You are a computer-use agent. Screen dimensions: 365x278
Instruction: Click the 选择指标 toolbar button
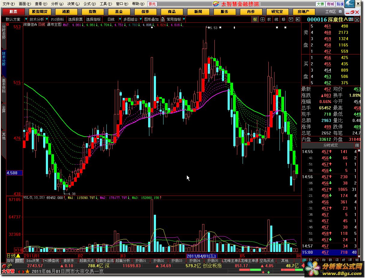coord(94,19)
